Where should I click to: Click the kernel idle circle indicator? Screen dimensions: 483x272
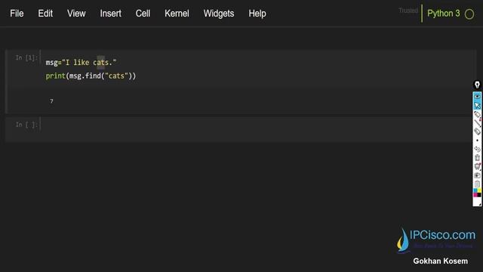pos(469,14)
